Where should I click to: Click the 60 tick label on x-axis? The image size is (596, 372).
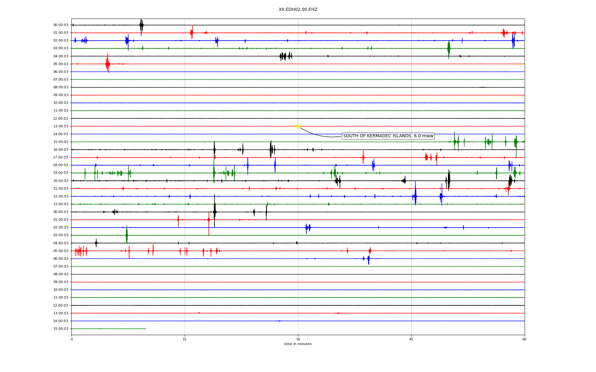(524, 339)
